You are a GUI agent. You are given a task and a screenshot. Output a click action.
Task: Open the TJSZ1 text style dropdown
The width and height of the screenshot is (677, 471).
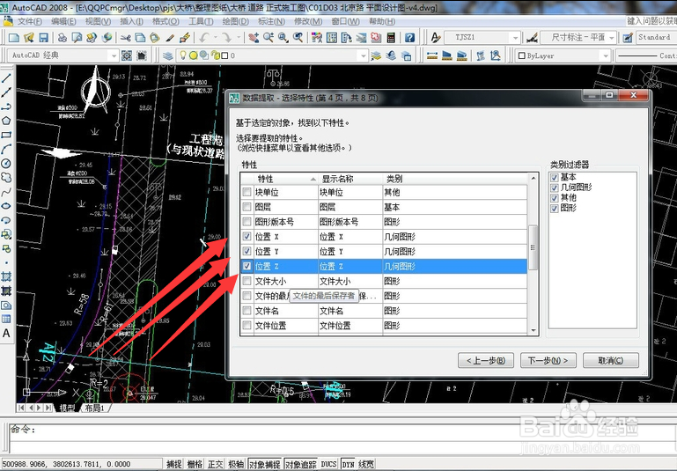pos(515,38)
